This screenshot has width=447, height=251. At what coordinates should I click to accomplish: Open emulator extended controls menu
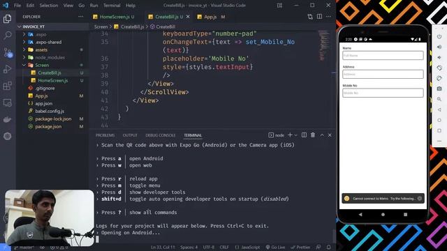tap(439, 141)
